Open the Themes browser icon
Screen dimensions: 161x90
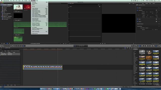tap(153, 46)
